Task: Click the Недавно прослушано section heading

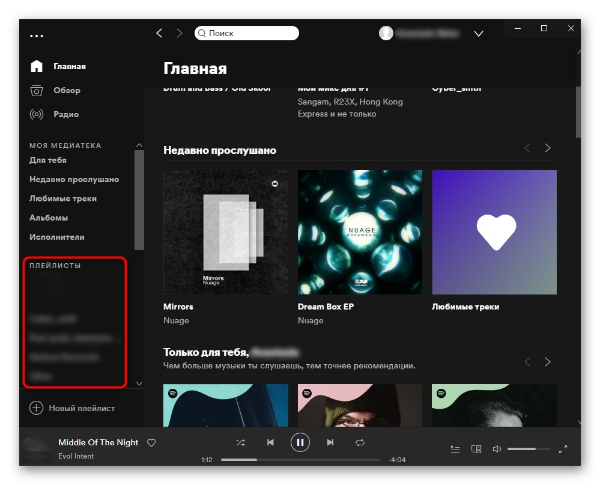Action: (x=220, y=150)
